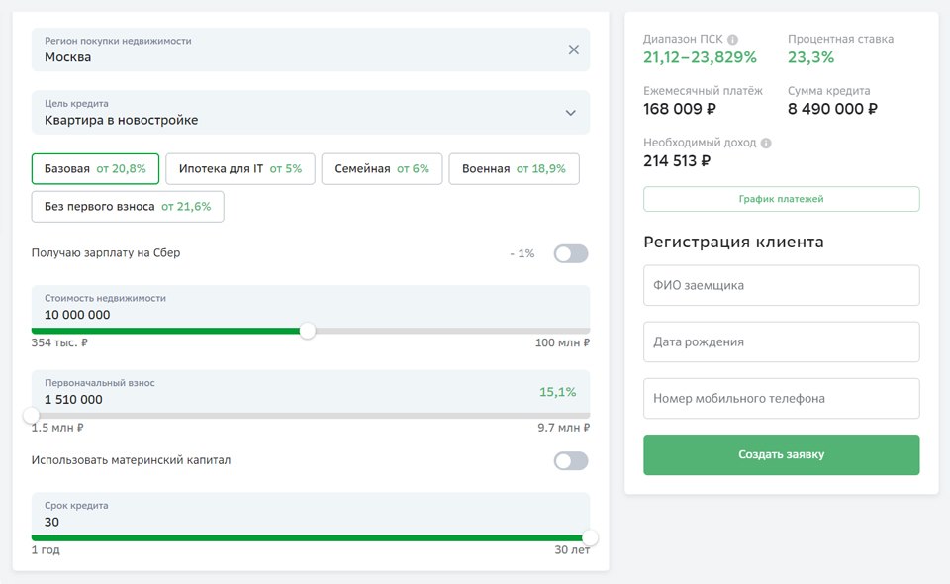Screen dimensions: 950x584
Task: Click the Срок кредита slider handle
Action: tap(590, 537)
